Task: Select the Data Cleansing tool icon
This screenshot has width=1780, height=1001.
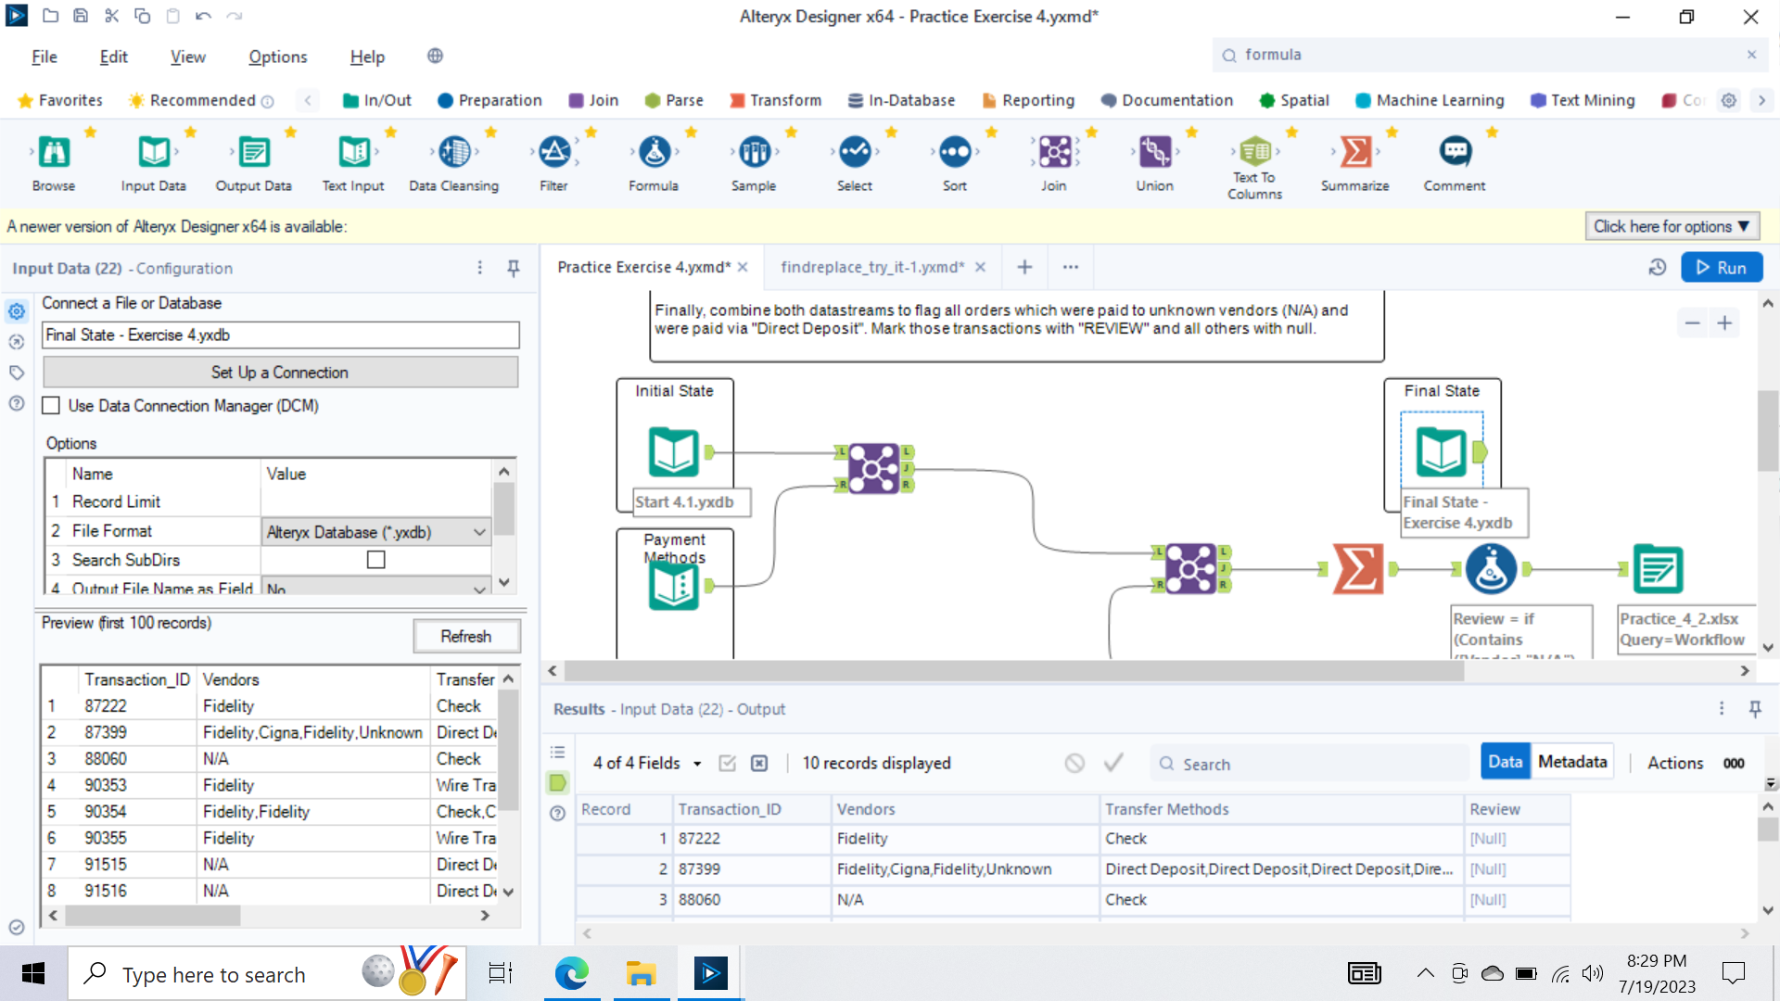Action: tap(453, 151)
